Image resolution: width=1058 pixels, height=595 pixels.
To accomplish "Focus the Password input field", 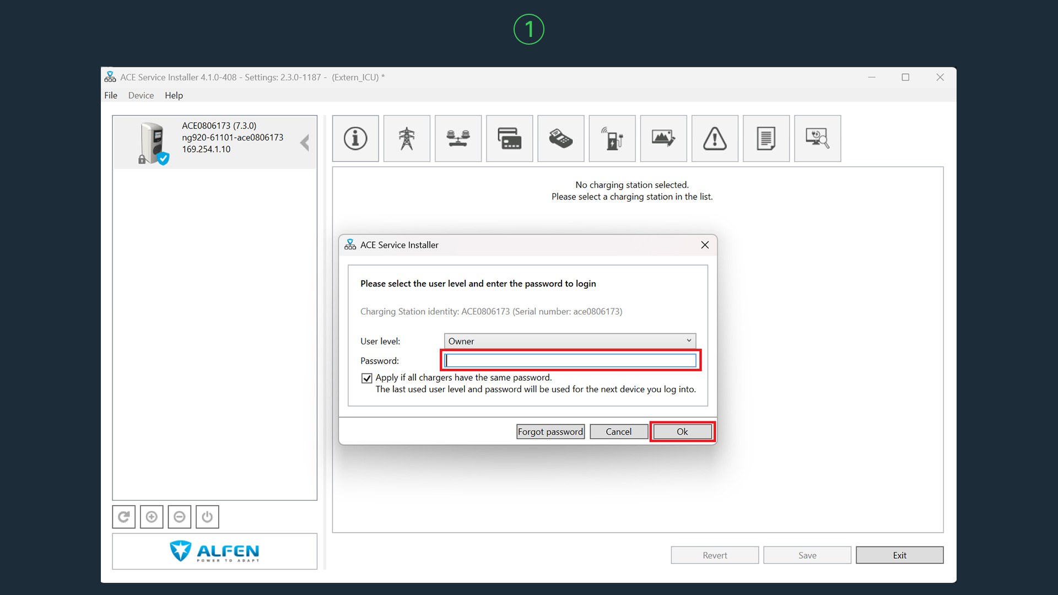I will coord(570,360).
